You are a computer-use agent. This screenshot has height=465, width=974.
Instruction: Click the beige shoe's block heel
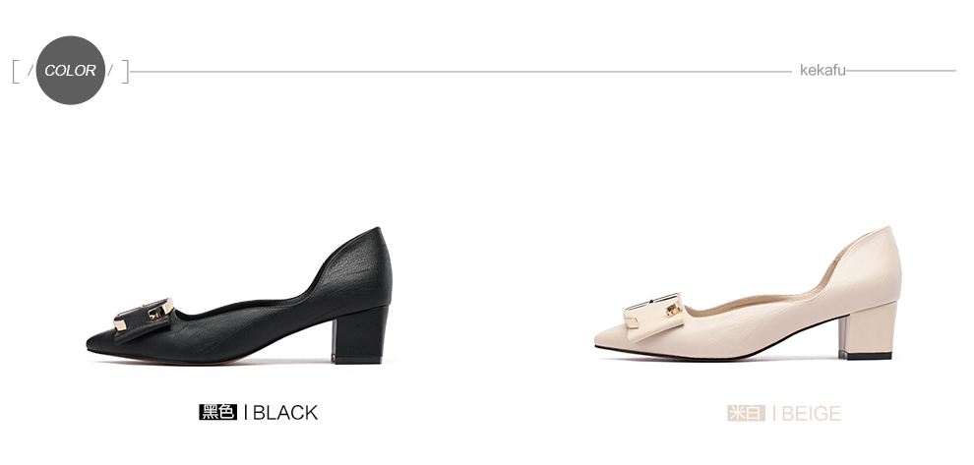867,332
